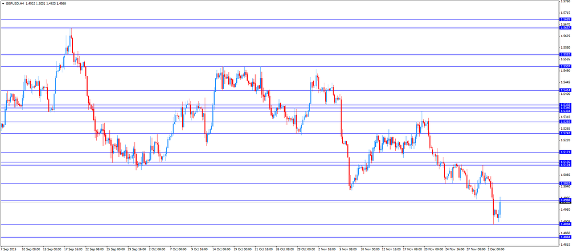Select the 1.5052 horizontal line price label
The image size is (572, 252).
[x=565, y=183]
